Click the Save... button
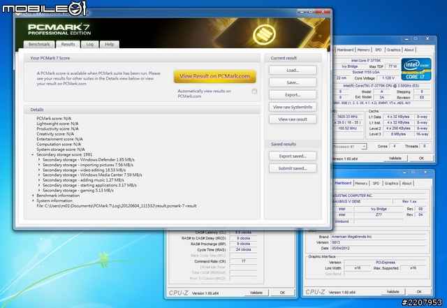The image size is (447, 308). tap(293, 82)
